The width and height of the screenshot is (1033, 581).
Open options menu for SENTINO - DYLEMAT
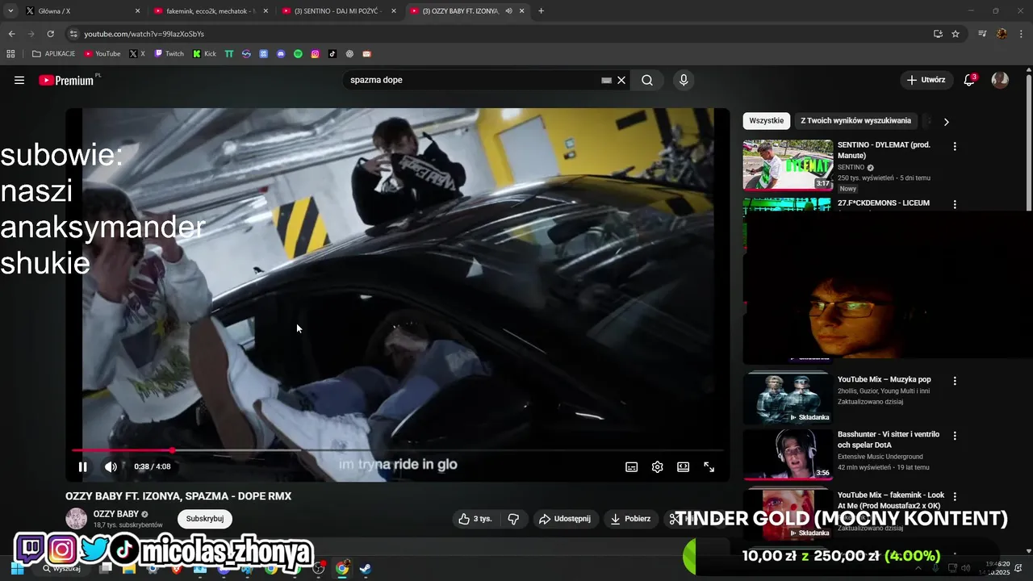point(955,147)
